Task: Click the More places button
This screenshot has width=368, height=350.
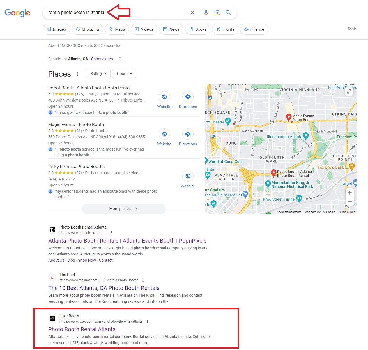Action: (x=124, y=209)
